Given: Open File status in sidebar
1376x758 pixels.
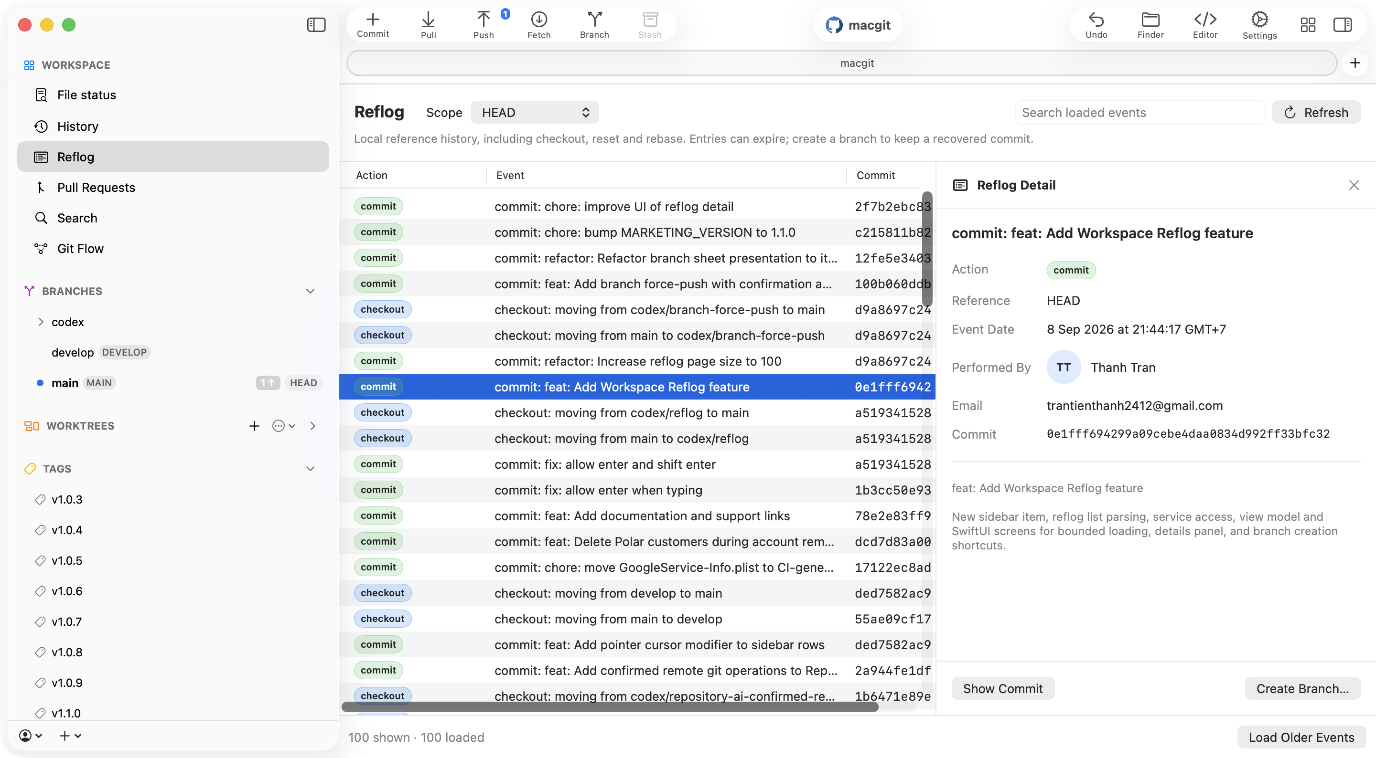Looking at the screenshot, I should [172, 95].
